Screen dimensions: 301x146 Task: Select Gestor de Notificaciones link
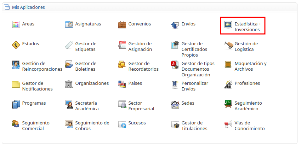(x=38, y=86)
